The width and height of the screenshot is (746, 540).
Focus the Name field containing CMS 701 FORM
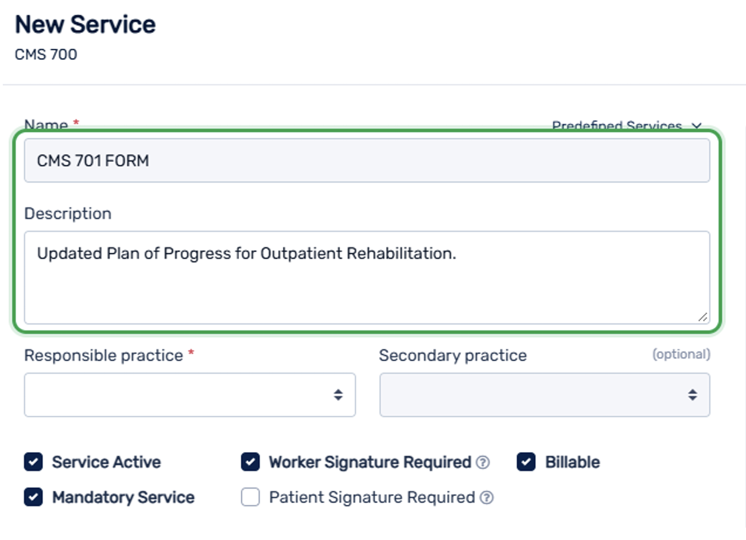point(367,161)
